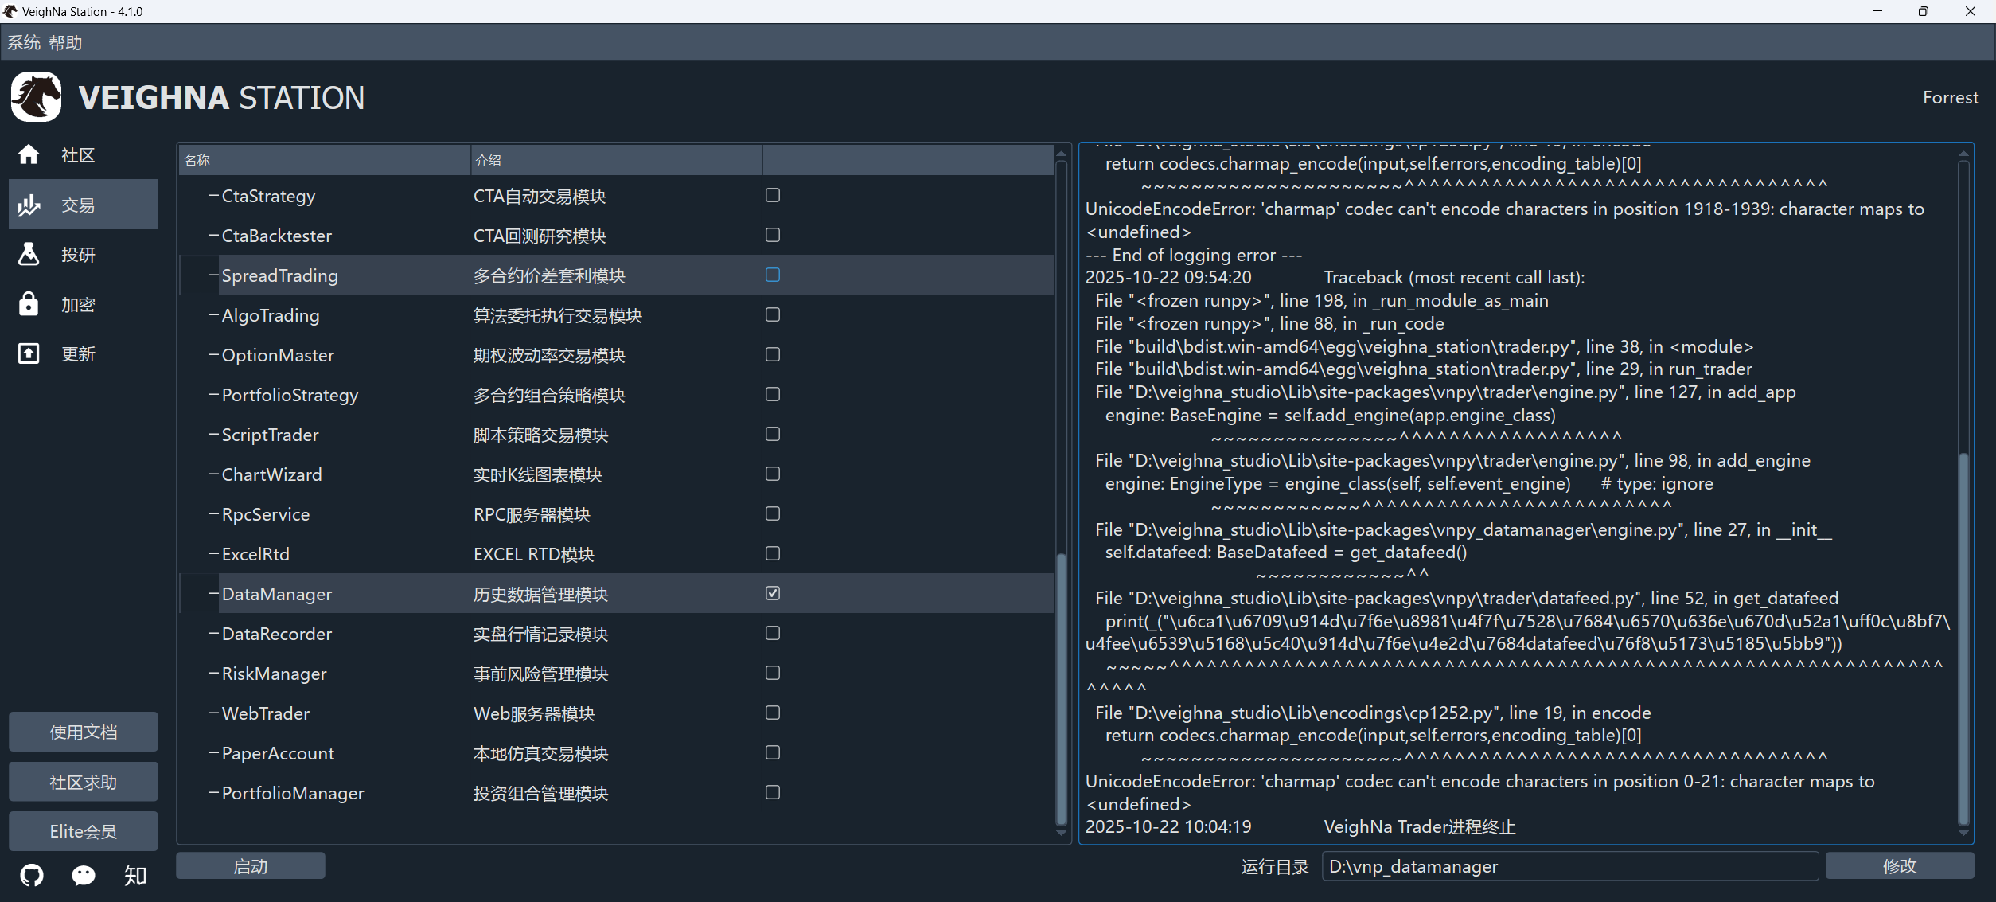The height and width of the screenshot is (902, 1996).
Task: Select the 交易 chart icon in sidebar
Action: (29, 205)
